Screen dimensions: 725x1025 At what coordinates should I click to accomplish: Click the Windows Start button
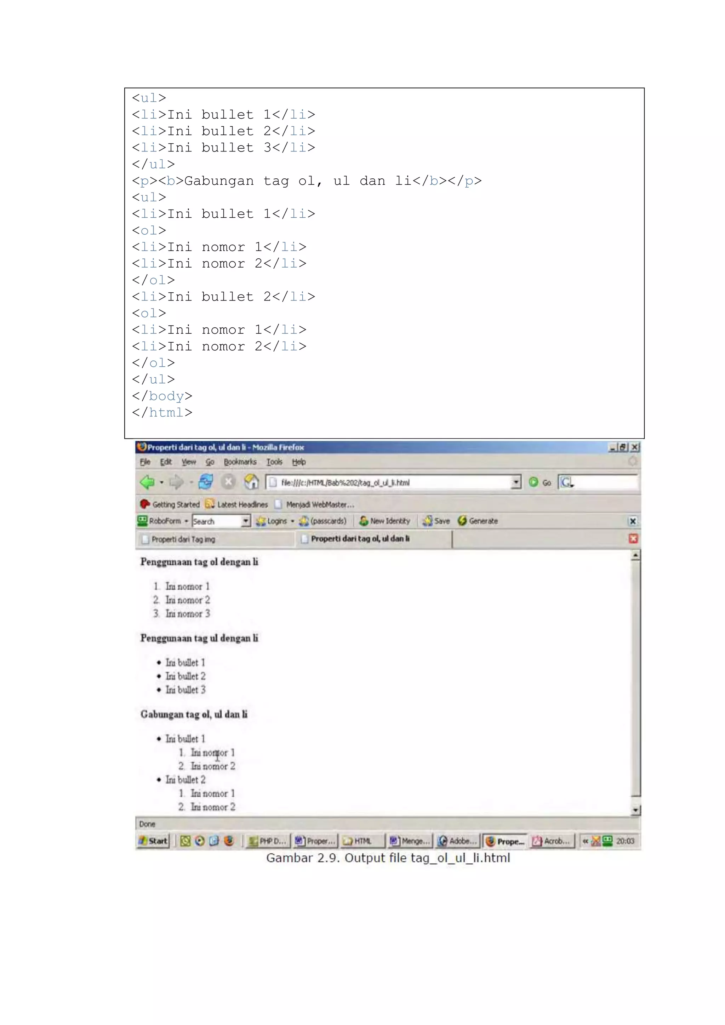(153, 841)
